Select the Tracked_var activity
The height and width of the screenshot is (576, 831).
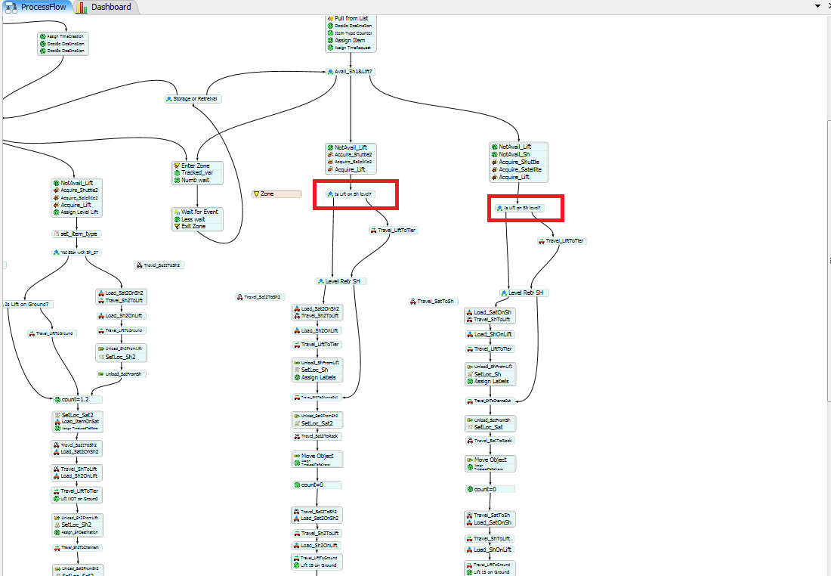coord(198,172)
